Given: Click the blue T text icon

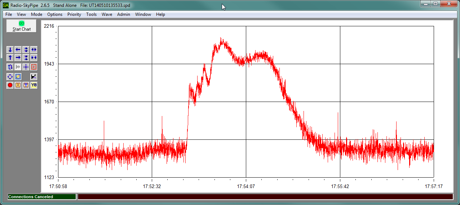Looking at the screenshot, I should (26, 85).
